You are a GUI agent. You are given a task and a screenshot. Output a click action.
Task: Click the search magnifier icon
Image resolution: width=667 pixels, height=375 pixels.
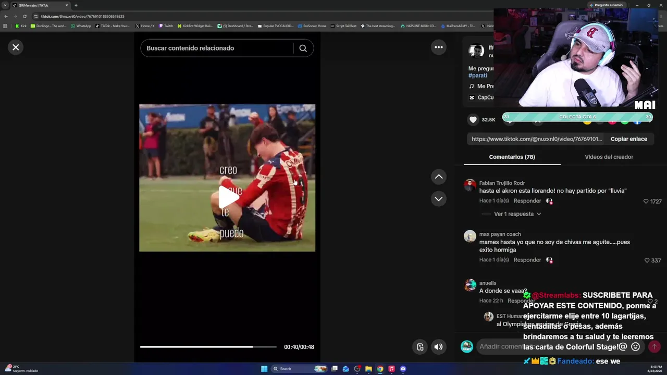tap(303, 48)
